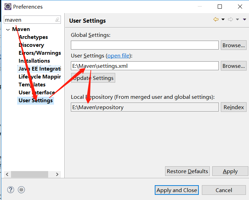
Task: Click Restore Defaults
Action: coord(187,171)
